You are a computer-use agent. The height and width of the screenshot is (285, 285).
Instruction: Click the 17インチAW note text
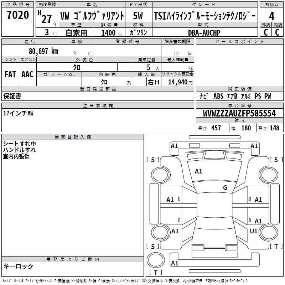pyautogui.click(x=18, y=113)
